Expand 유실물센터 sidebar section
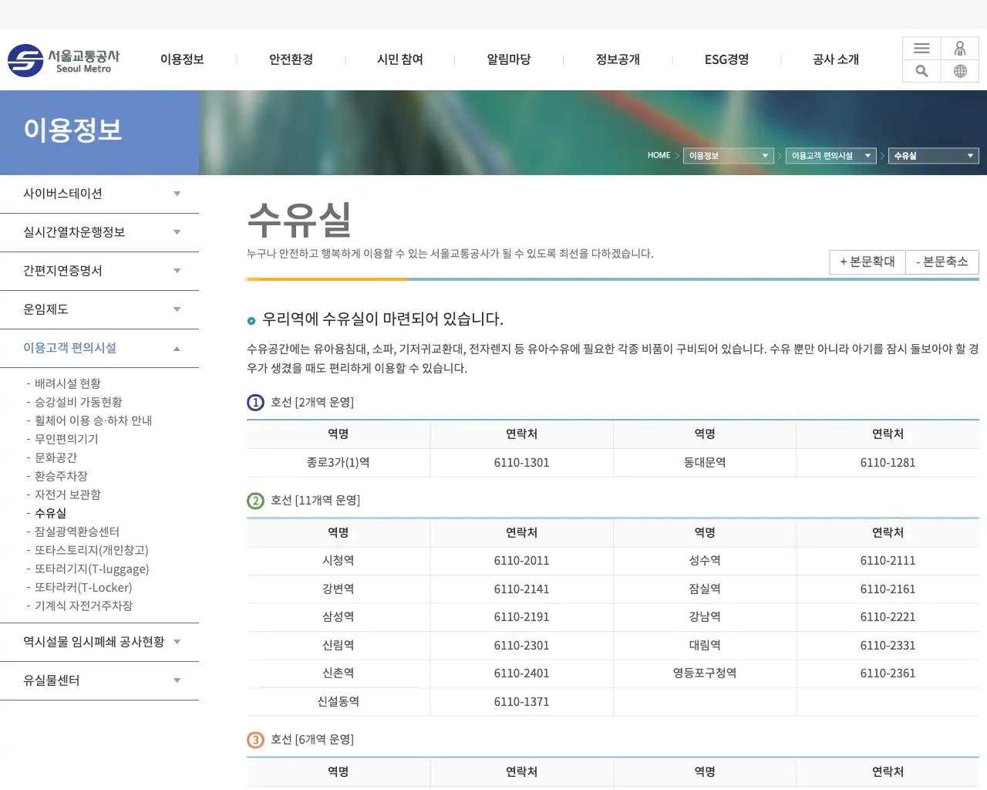 [99, 680]
